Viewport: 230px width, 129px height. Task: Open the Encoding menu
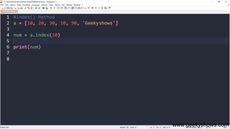point(26,5)
